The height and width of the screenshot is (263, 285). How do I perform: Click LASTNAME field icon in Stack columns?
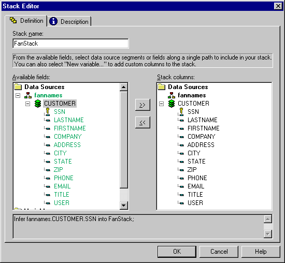[181, 120]
